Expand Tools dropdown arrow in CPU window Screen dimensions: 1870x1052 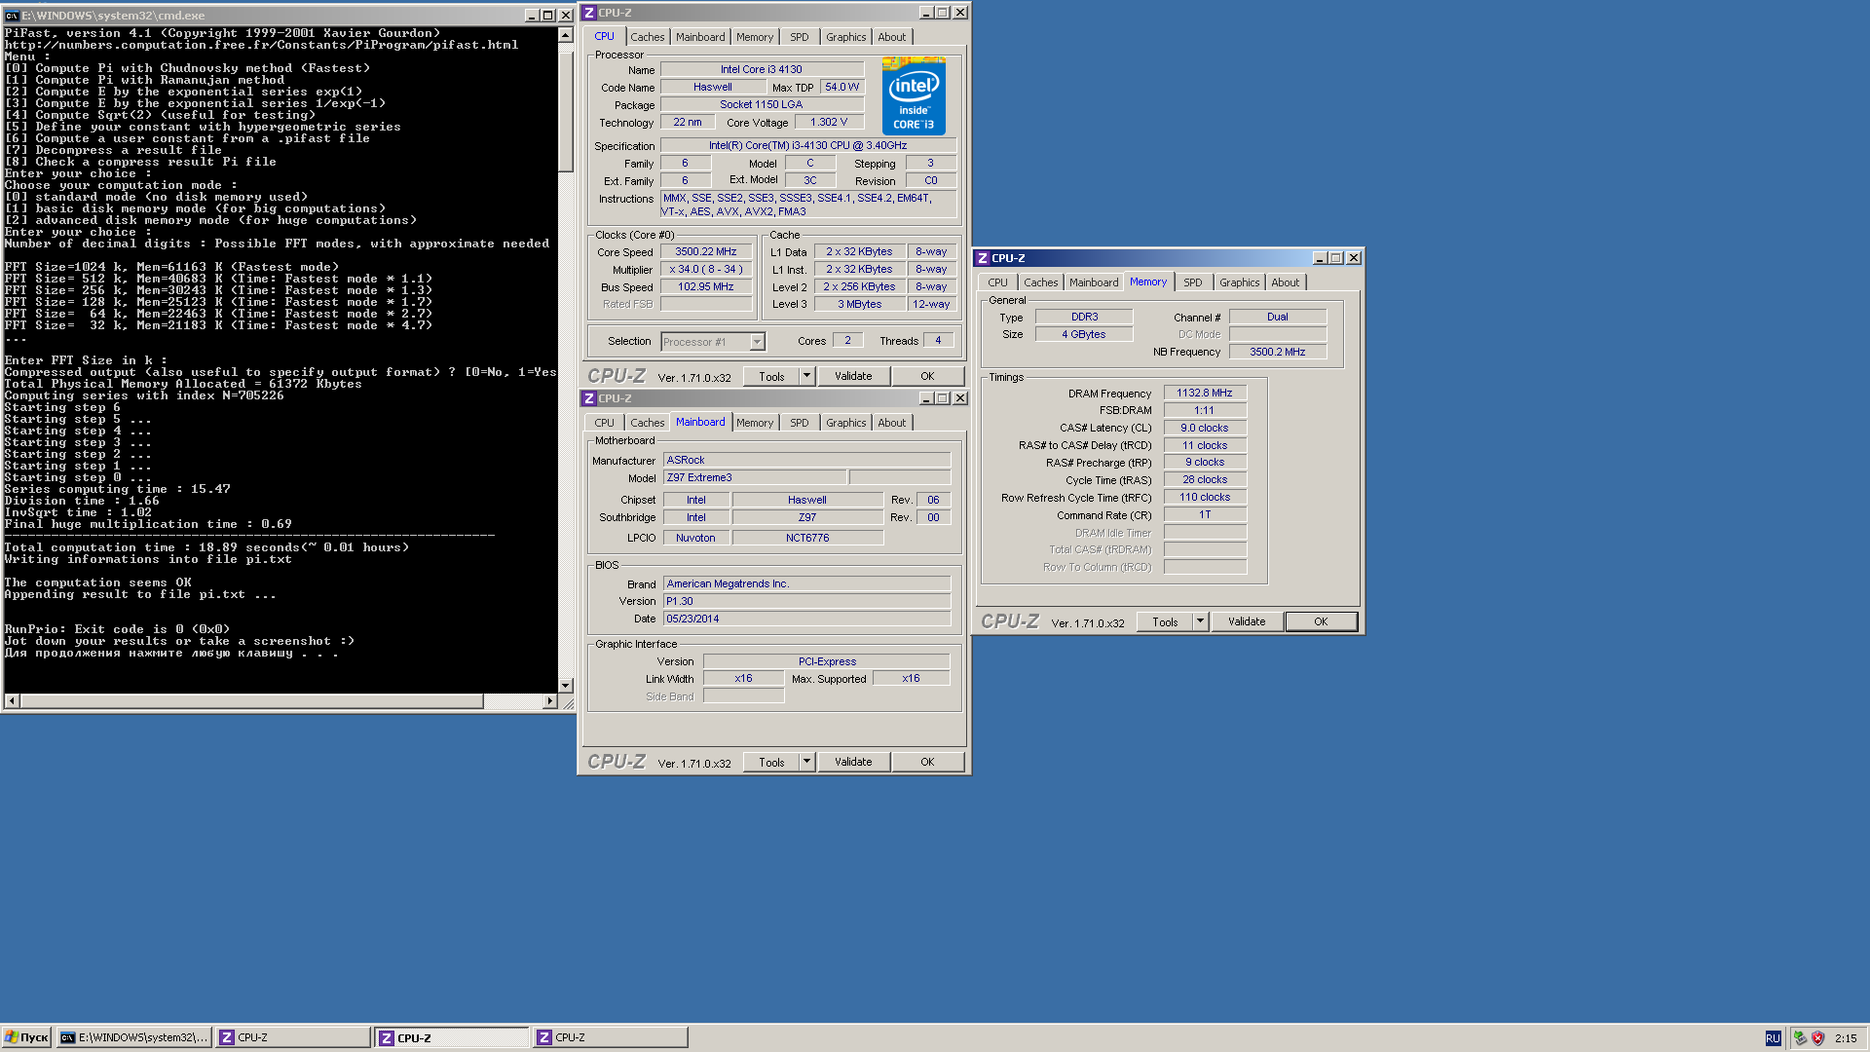click(x=806, y=376)
